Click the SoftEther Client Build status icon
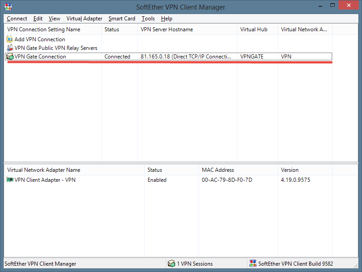The width and height of the screenshot is (362, 272). coord(252,263)
